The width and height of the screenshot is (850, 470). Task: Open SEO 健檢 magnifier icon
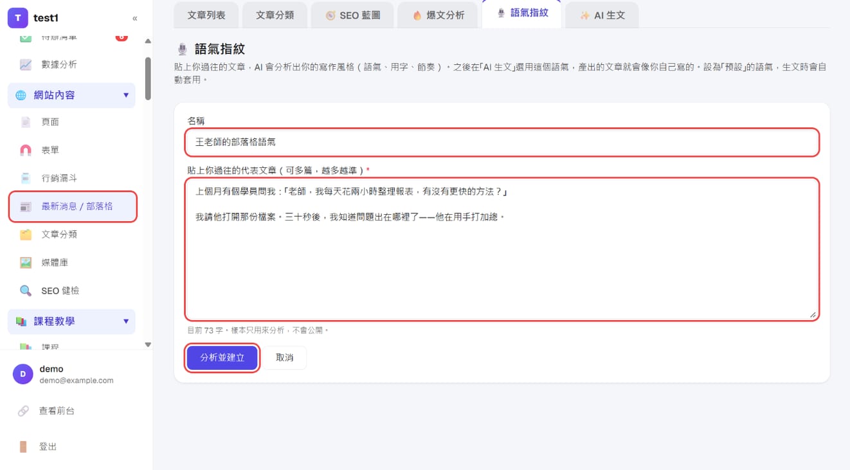coord(26,291)
